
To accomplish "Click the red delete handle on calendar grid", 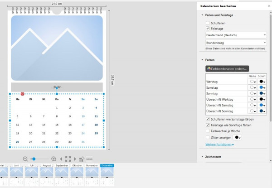I will [22, 94].
